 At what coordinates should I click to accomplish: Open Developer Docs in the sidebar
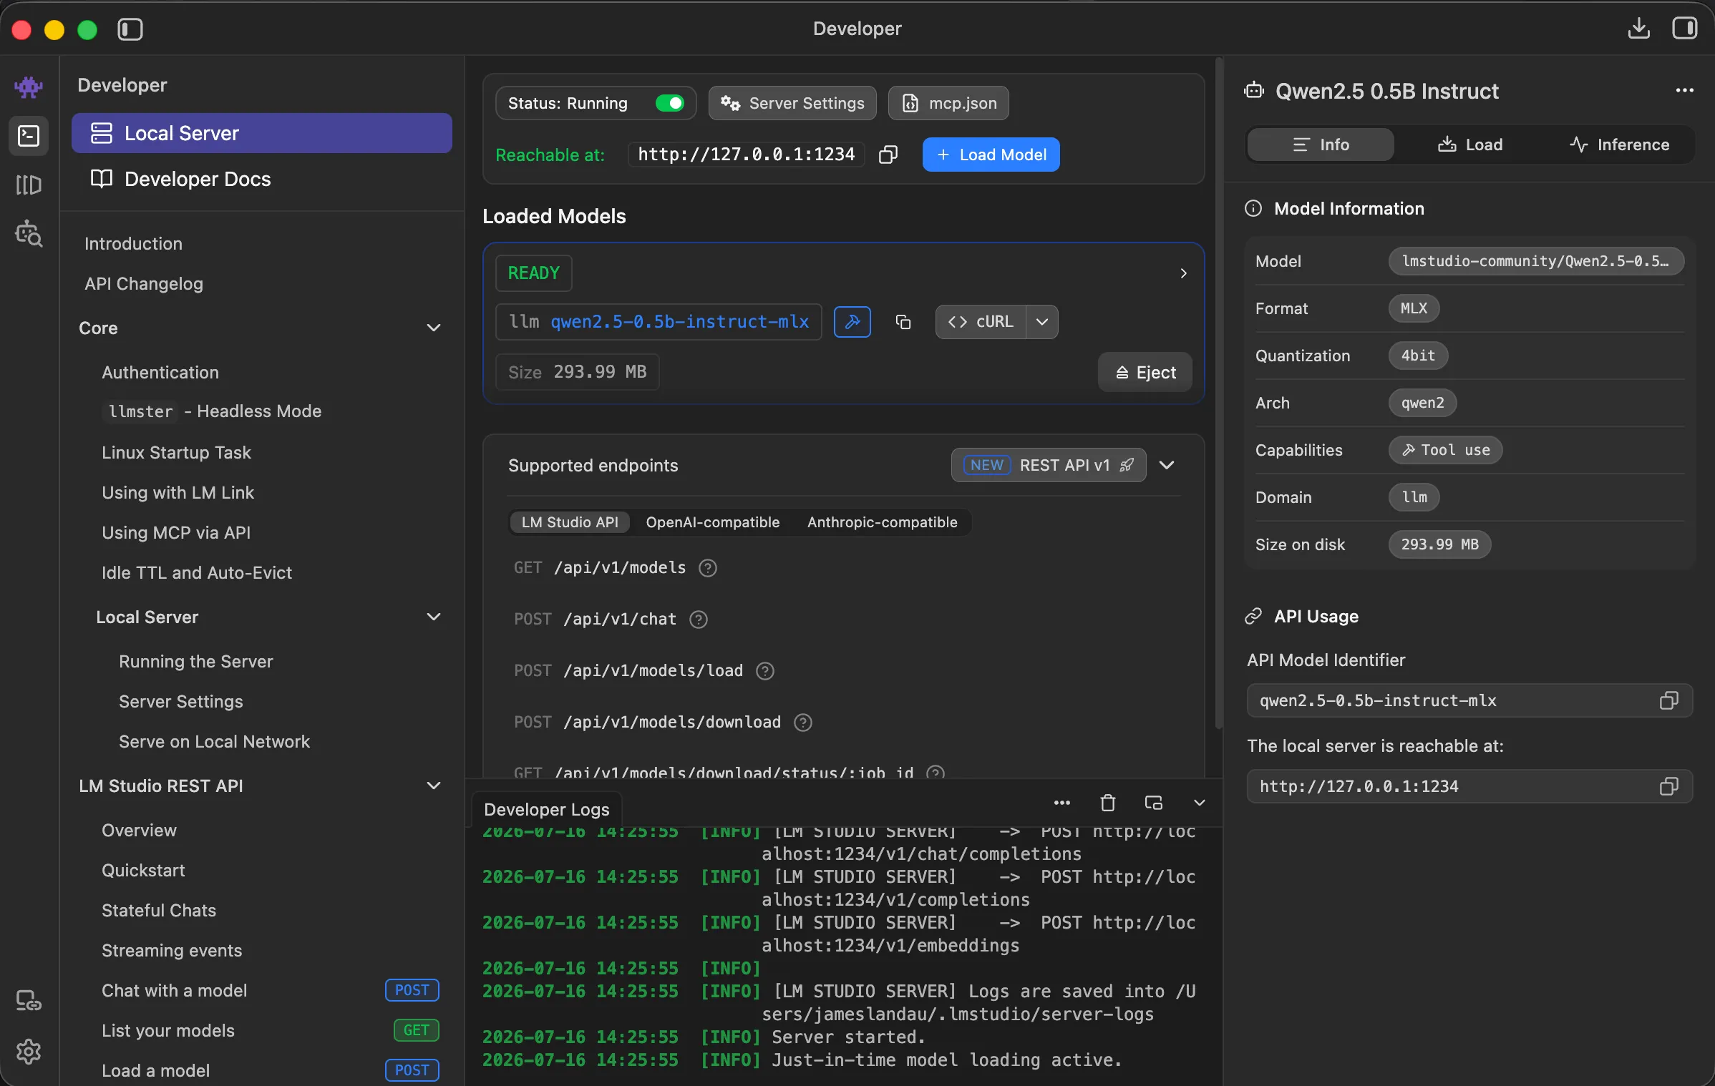(x=262, y=179)
